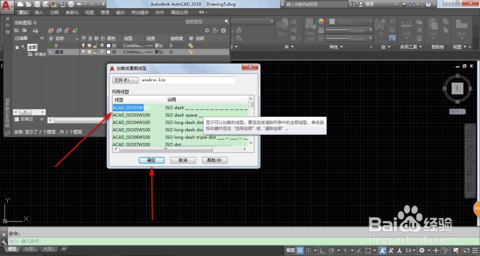Expand the 块 panel dropdown in ribbon

[x=288, y=47]
